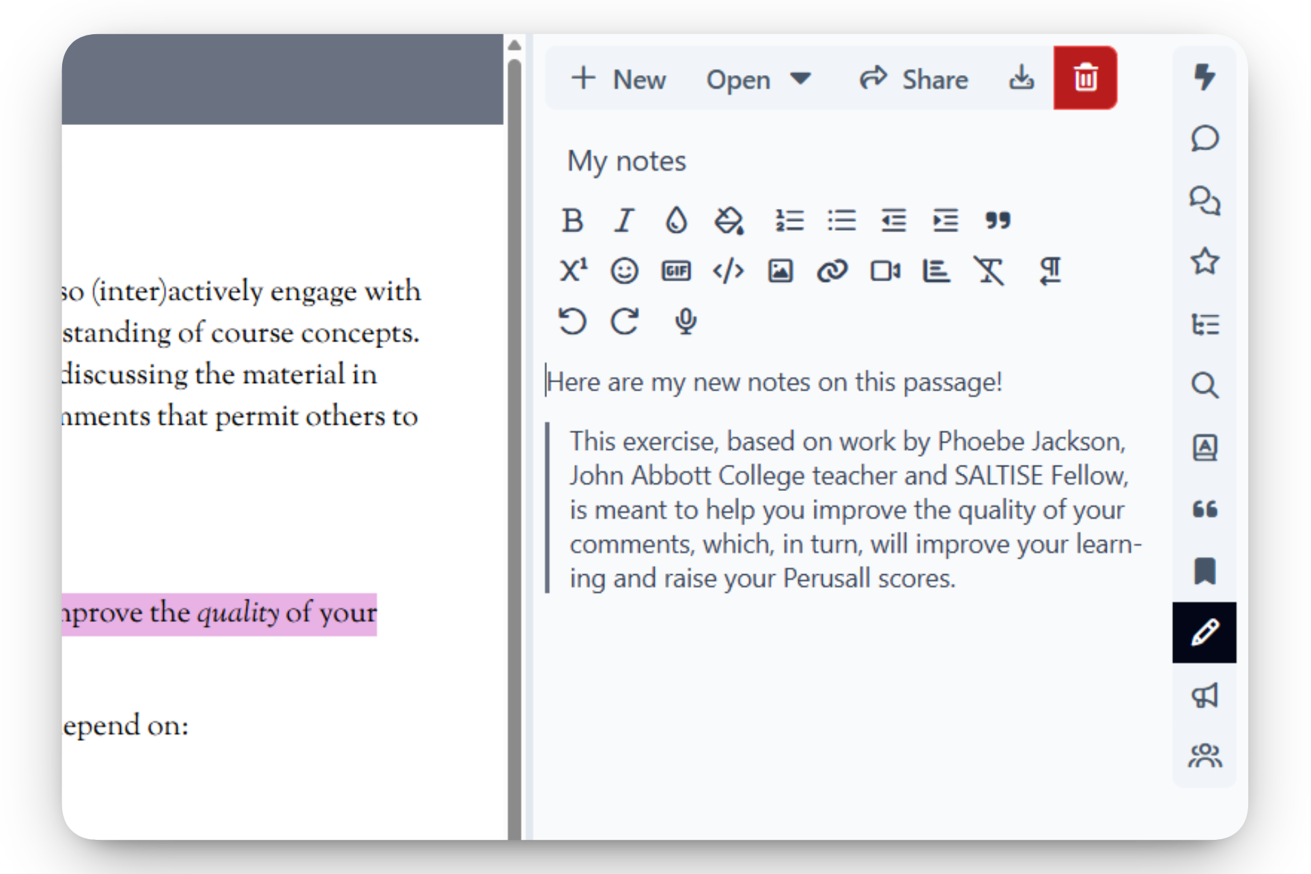
Task: Place cursor in 'Here are my new notes' line
Action: [774, 382]
